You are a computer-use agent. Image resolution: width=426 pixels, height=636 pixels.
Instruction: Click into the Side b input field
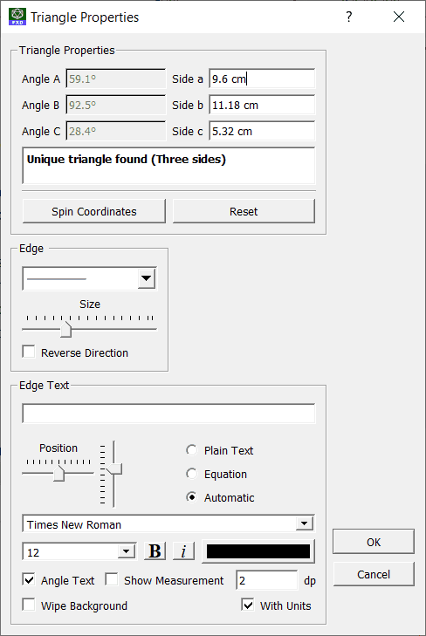point(262,105)
